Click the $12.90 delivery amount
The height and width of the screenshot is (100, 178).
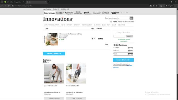(x=130, y=51)
